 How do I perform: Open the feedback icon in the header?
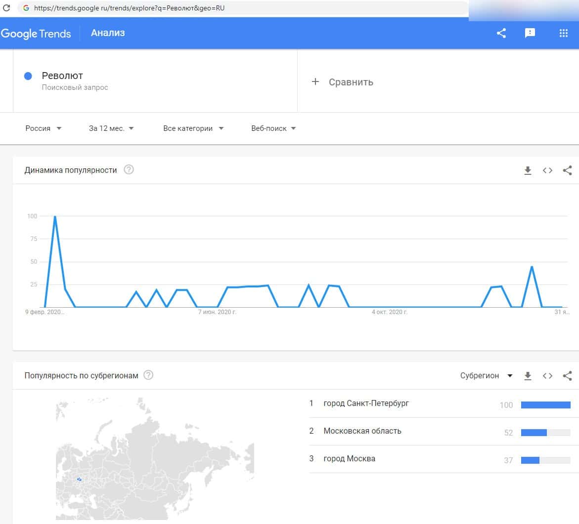pos(530,33)
